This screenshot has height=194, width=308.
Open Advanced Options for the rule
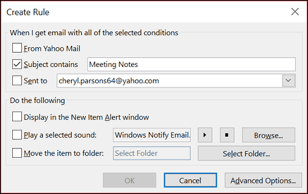coord(263,180)
